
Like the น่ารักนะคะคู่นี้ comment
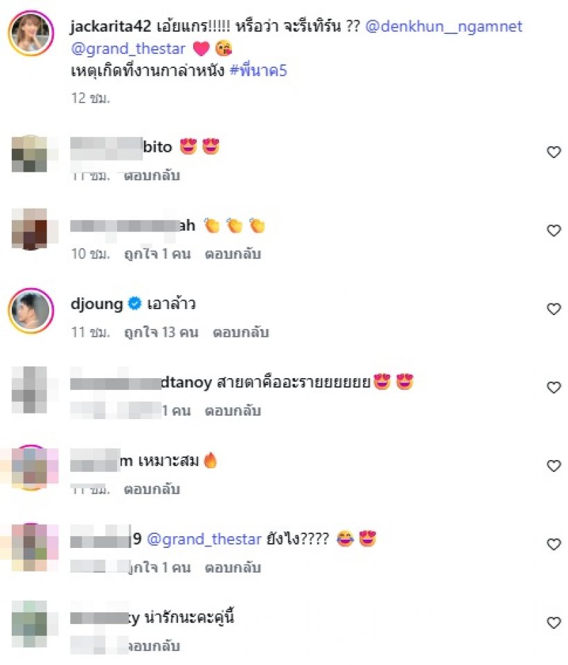[553, 623]
